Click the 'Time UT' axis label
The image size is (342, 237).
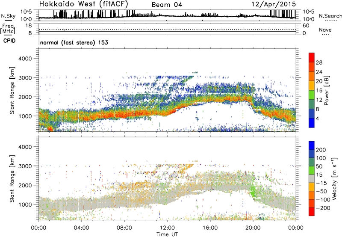pos(167,234)
